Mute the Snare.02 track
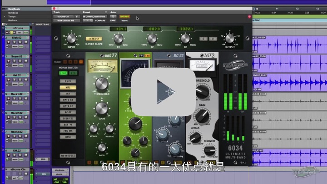The image size is (327, 184). 26,61
